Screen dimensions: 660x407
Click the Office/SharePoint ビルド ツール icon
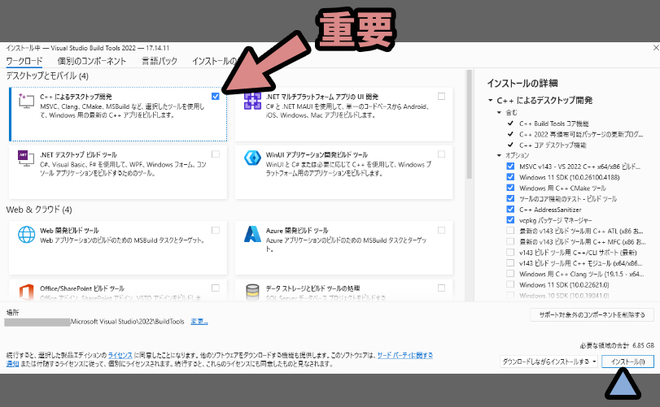[x=26, y=292]
